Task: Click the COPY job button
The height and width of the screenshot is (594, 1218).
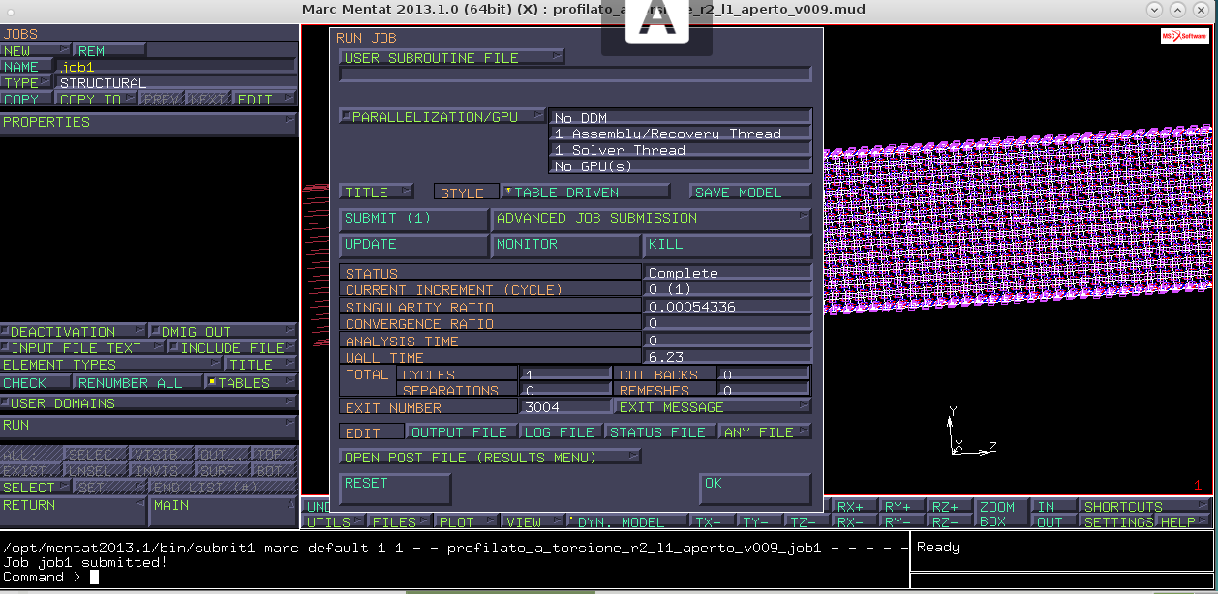Action: (27, 99)
